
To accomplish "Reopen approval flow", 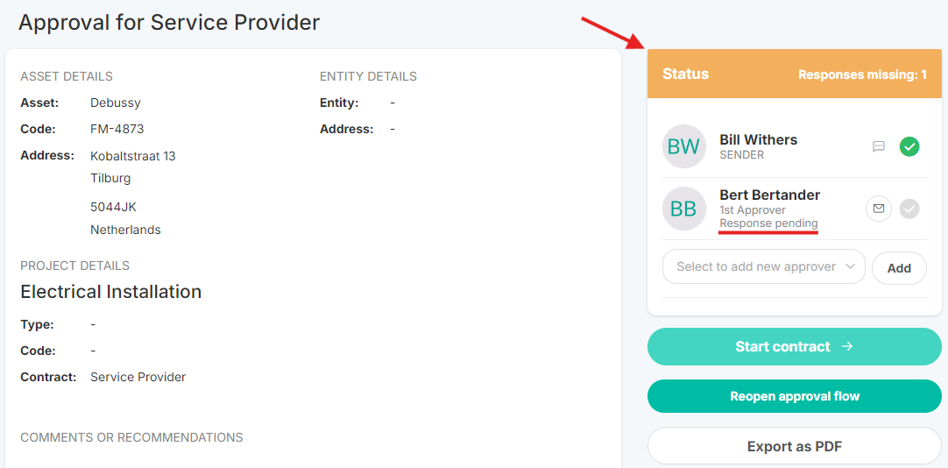I will coord(795,397).
